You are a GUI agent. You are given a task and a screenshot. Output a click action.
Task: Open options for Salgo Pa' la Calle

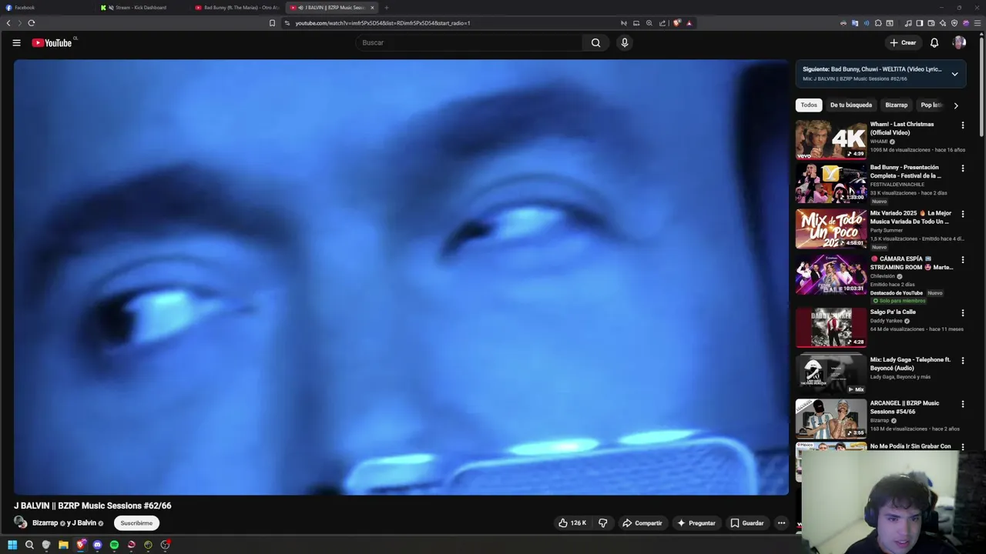962,312
